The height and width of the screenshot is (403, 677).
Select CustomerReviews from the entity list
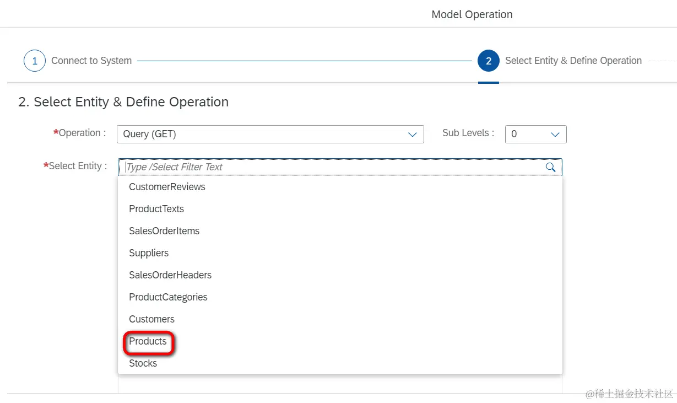click(x=167, y=187)
